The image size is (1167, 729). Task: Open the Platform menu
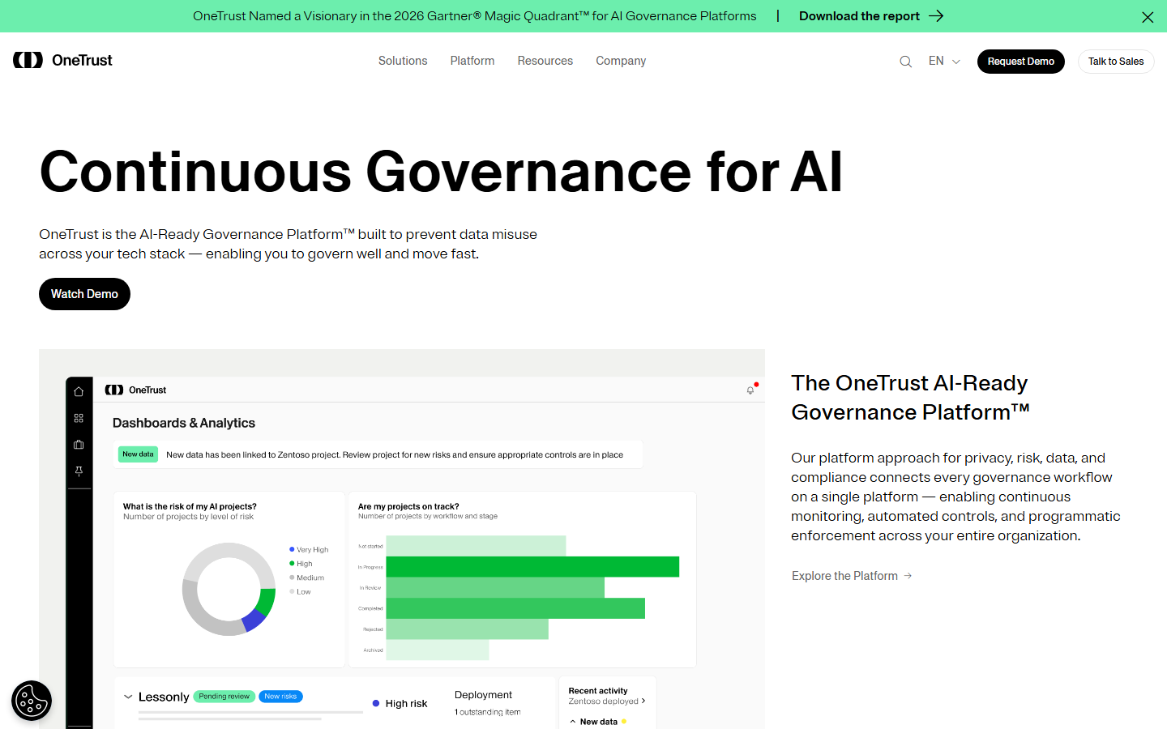(472, 61)
